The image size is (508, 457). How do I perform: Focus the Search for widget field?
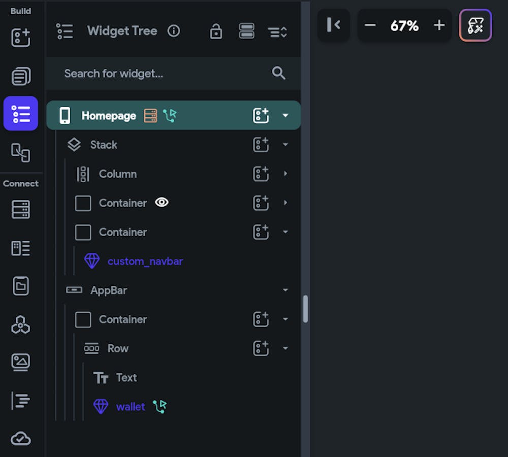coord(163,74)
